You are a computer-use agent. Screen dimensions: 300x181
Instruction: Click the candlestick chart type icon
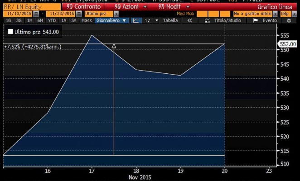tap(148, 20)
